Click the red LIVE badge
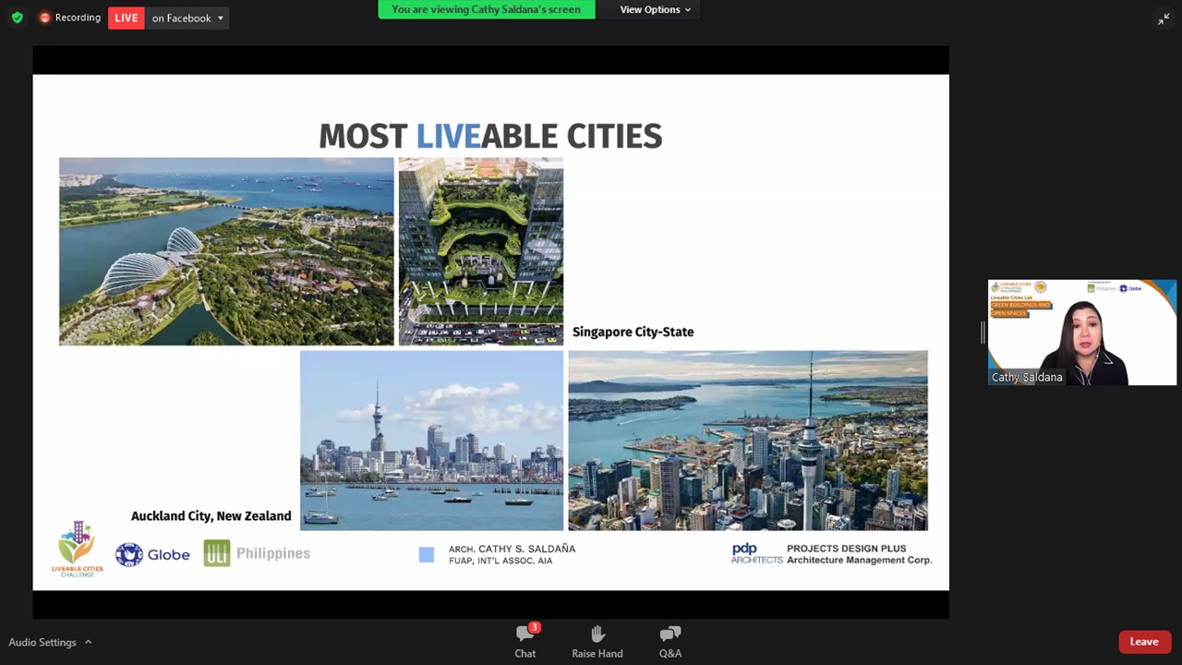 (127, 18)
